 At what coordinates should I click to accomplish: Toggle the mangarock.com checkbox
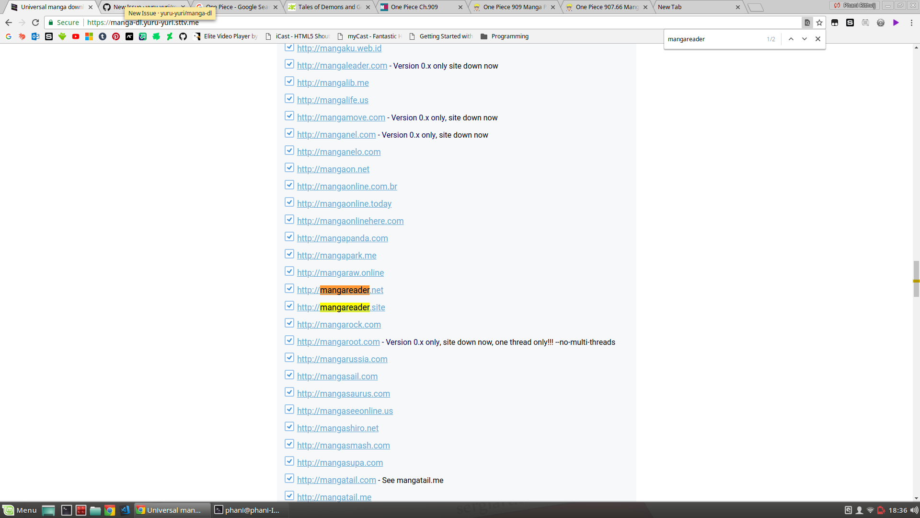[x=289, y=323]
